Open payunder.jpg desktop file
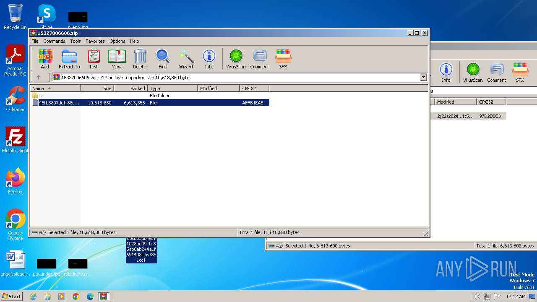Viewport: 537px width, 302px height. click(46, 267)
